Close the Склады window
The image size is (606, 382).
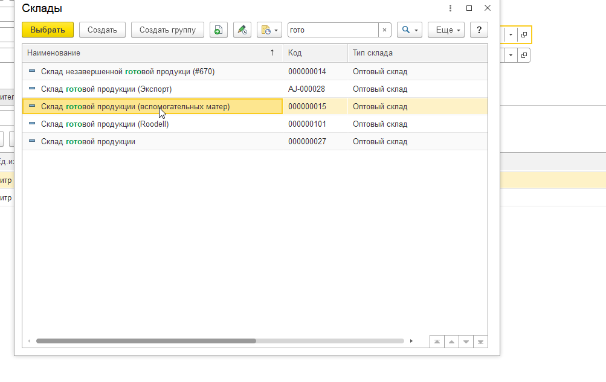(x=488, y=8)
